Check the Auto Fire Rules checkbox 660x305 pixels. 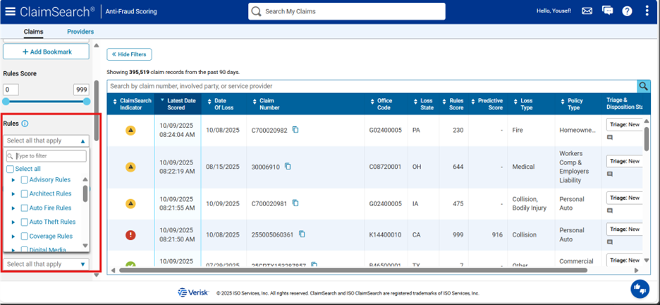click(x=25, y=208)
